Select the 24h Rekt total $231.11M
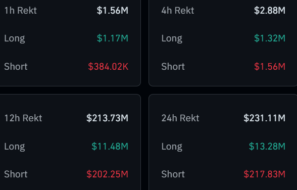This screenshot has height=190, width=297. point(265,118)
